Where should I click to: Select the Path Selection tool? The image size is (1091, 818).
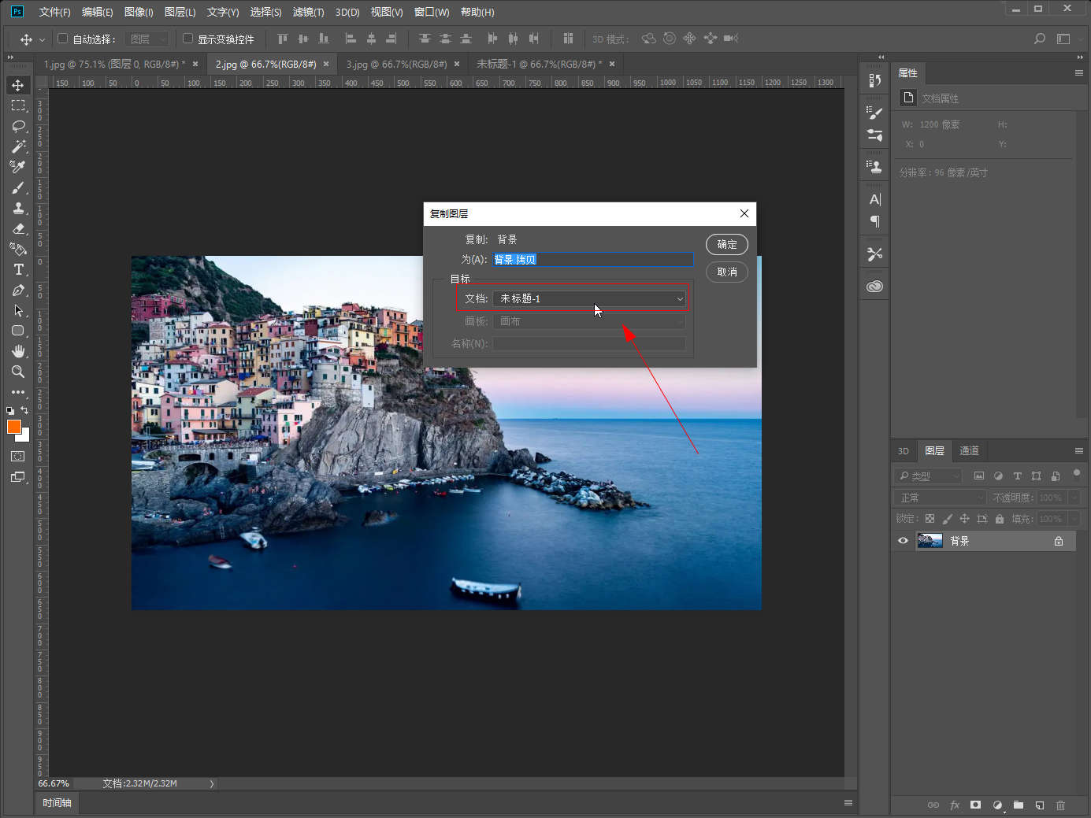click(x=18, y=310)
